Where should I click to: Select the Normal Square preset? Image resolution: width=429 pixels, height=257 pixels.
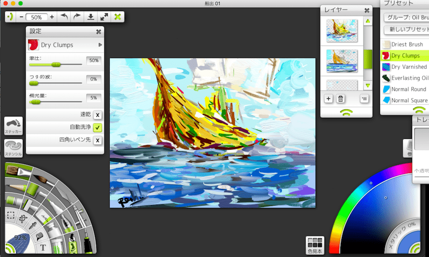click(405, 101)
